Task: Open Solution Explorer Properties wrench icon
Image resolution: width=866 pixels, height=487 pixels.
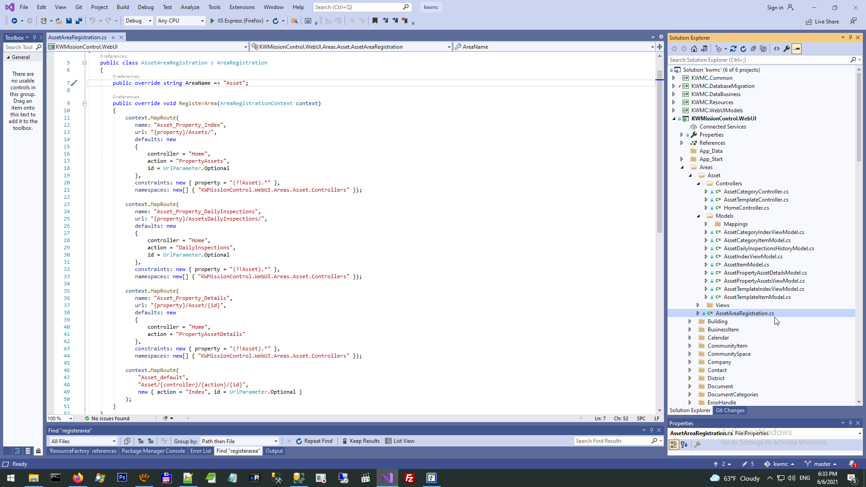Action: click(787, 49)
